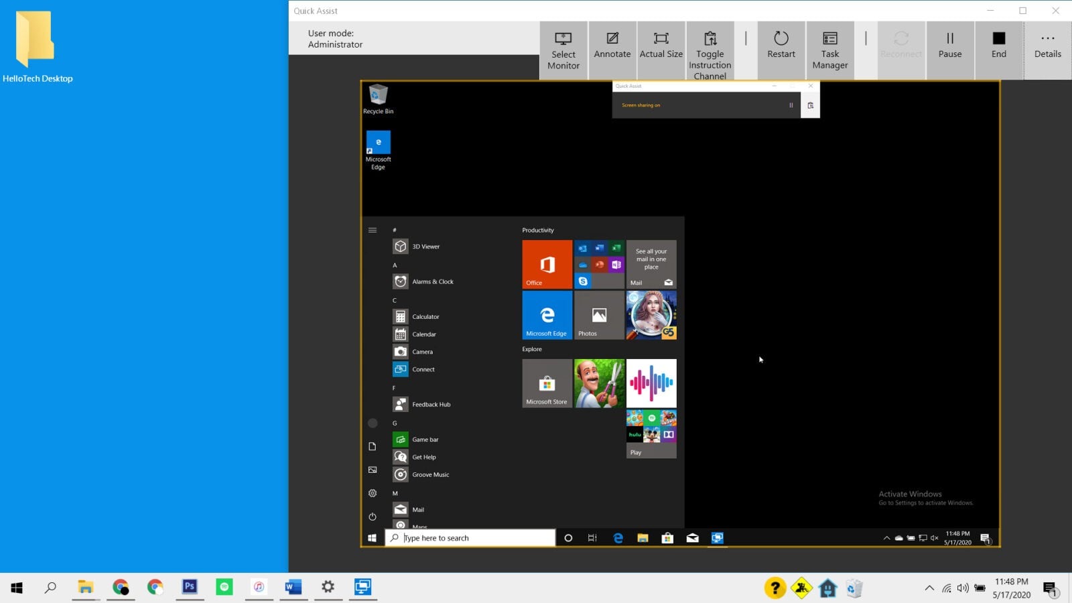Expand the remote Start menu hamburger
This screenshot has height=603, width=1072.
(x=373, y=230)
